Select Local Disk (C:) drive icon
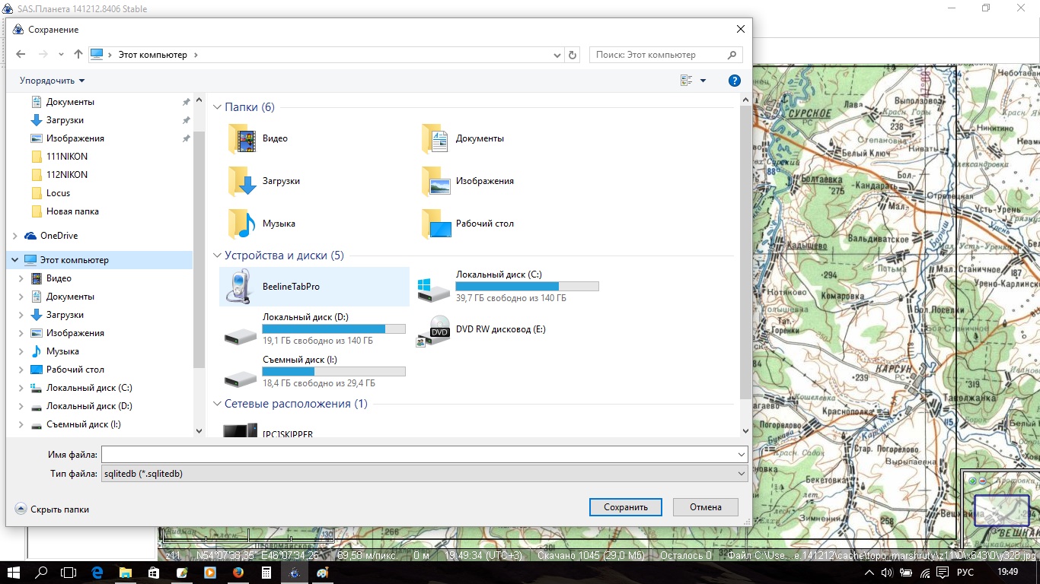Screen dimensions: 1040x584 pyautogui.click(x=432, y=287)
